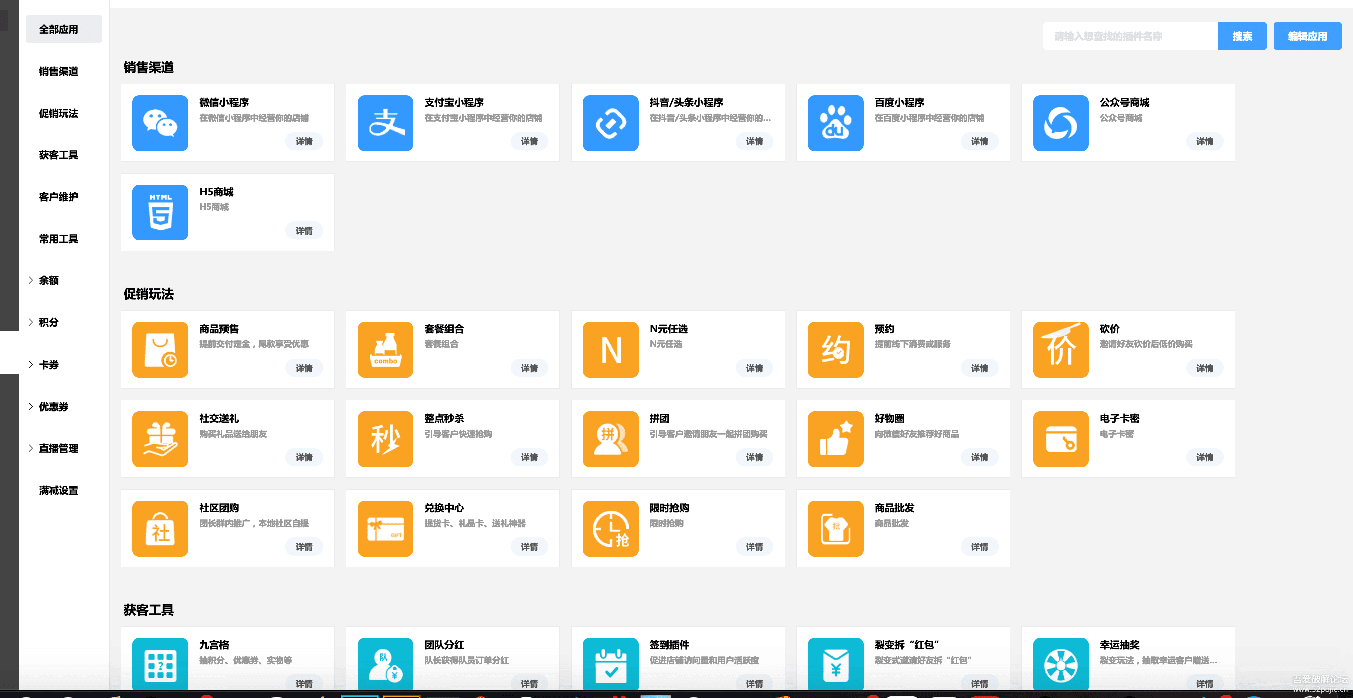Click the 整点秒杀 icon
This screenshot has width=1353, height=698.
[x=385, y=439]
